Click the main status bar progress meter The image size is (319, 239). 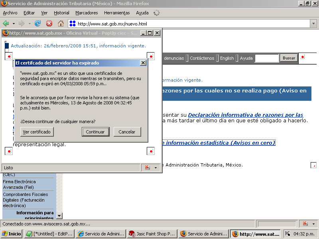click(x=277, y=224)
